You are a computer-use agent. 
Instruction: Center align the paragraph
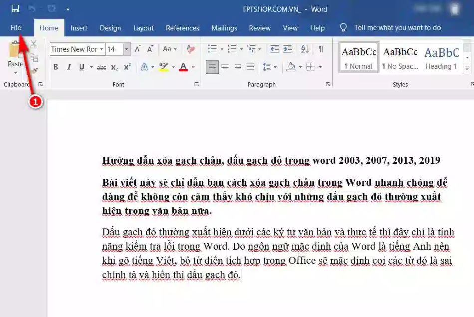225,66
